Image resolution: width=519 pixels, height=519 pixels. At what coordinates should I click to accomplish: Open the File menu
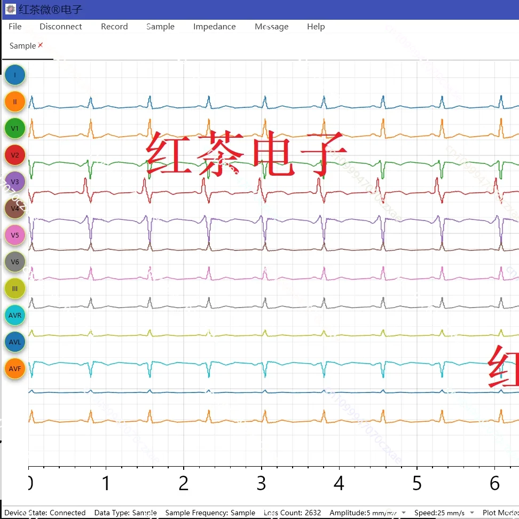coord(15,27)
